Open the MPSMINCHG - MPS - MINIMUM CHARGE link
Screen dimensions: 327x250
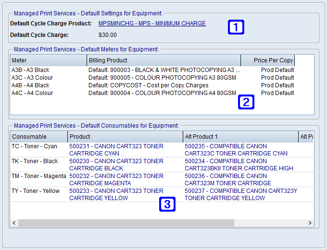[x=152, y=24]
